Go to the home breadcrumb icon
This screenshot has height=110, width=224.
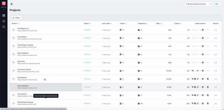(x=11, y=4)
